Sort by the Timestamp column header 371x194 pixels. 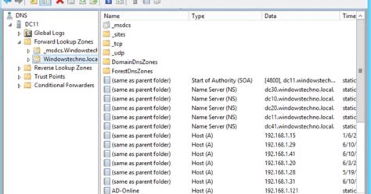coord(348,16)
